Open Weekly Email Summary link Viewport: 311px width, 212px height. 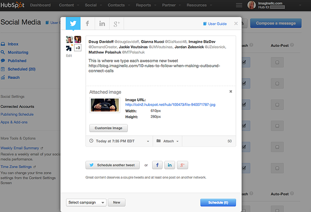pos(20,148)
